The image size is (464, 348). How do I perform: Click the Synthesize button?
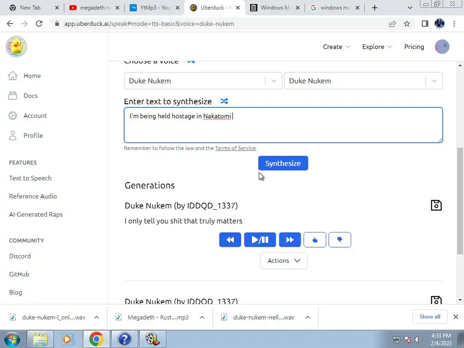click(x=283, y=163)
